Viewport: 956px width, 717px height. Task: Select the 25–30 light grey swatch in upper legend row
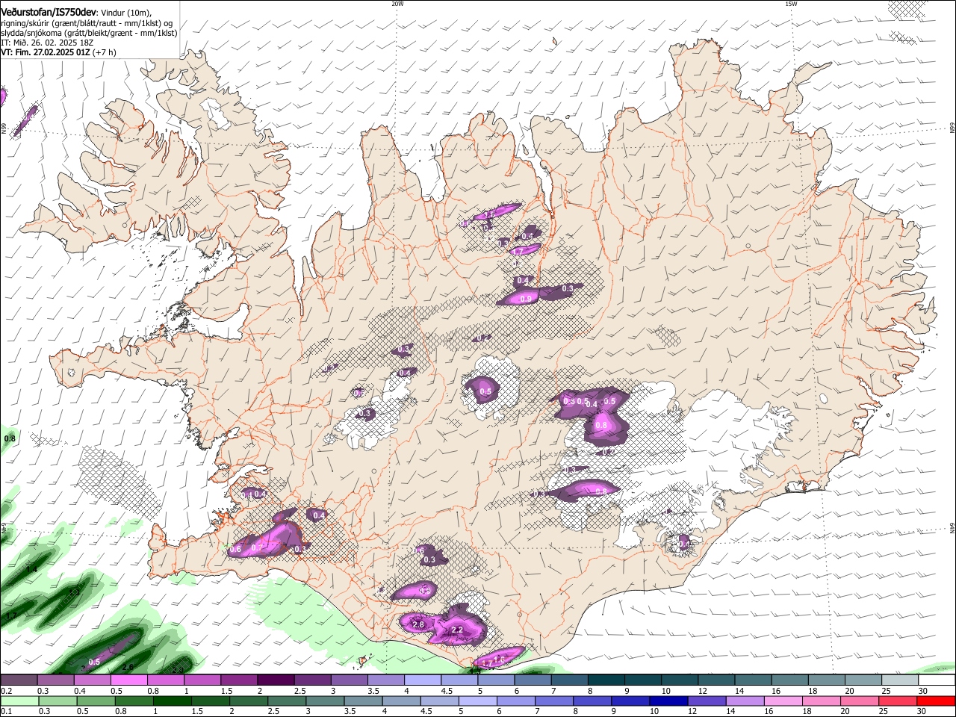900,680
